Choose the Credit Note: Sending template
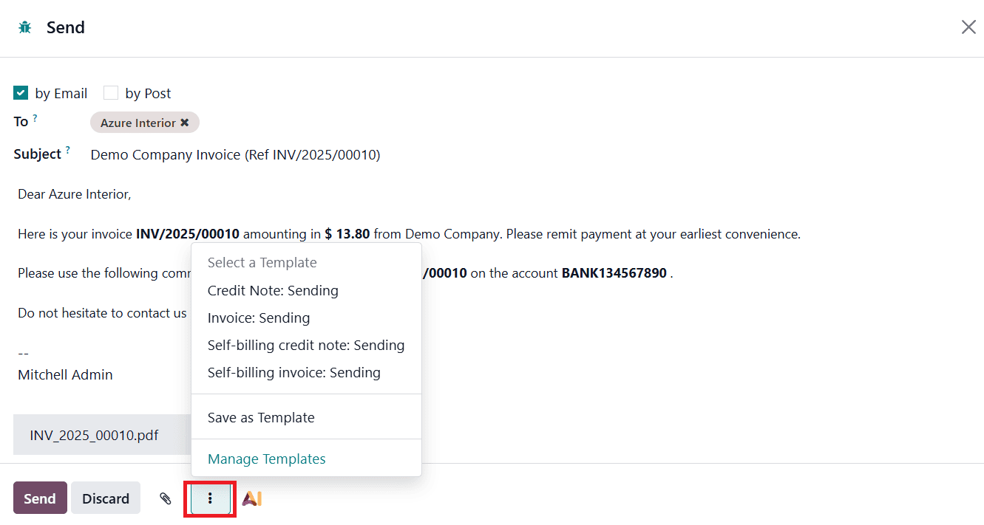 [273, 290]
